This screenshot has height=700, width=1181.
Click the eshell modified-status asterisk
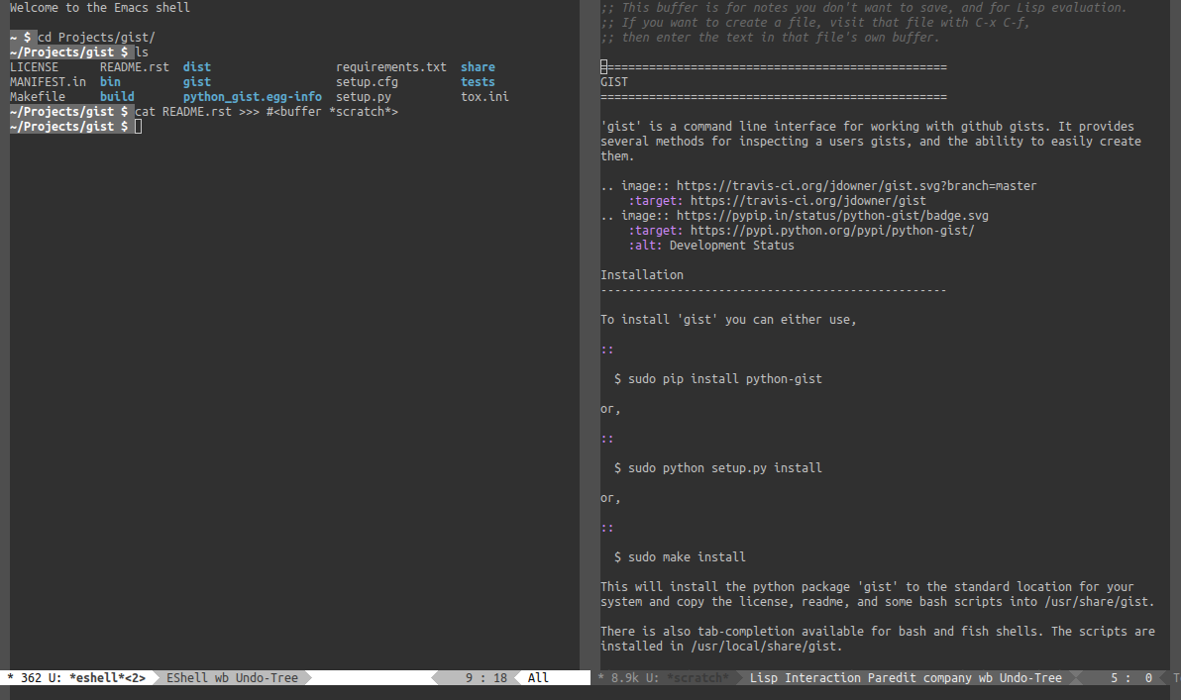10,678
